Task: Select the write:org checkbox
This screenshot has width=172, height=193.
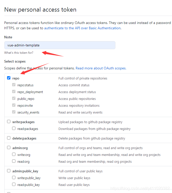Action: 14,154
